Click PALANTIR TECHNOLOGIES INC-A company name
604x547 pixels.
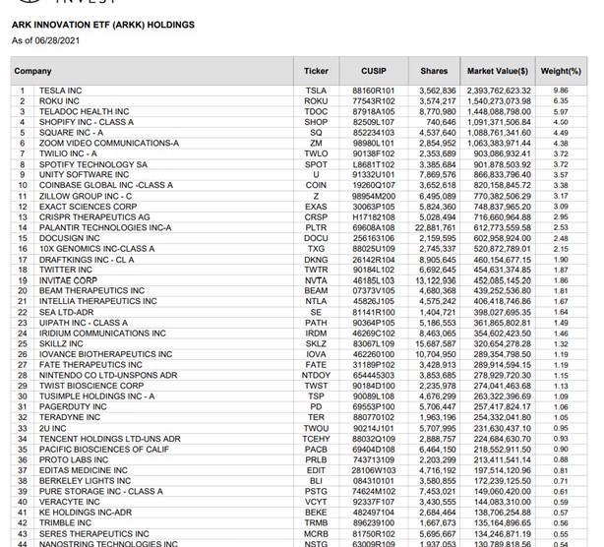(105, 227)
